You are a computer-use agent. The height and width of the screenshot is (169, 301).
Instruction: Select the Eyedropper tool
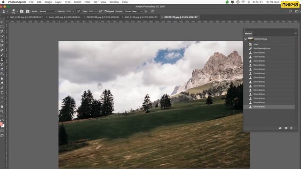(x=2, y=46)
